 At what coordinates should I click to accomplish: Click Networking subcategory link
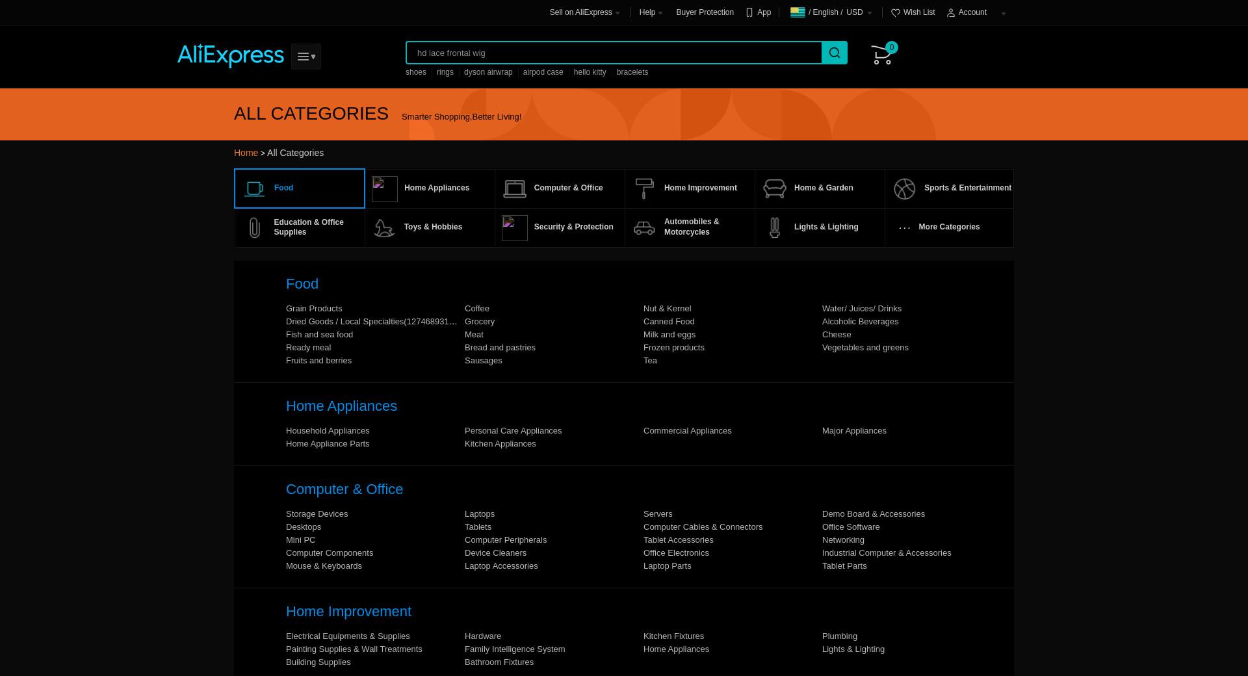pos(843,540)
